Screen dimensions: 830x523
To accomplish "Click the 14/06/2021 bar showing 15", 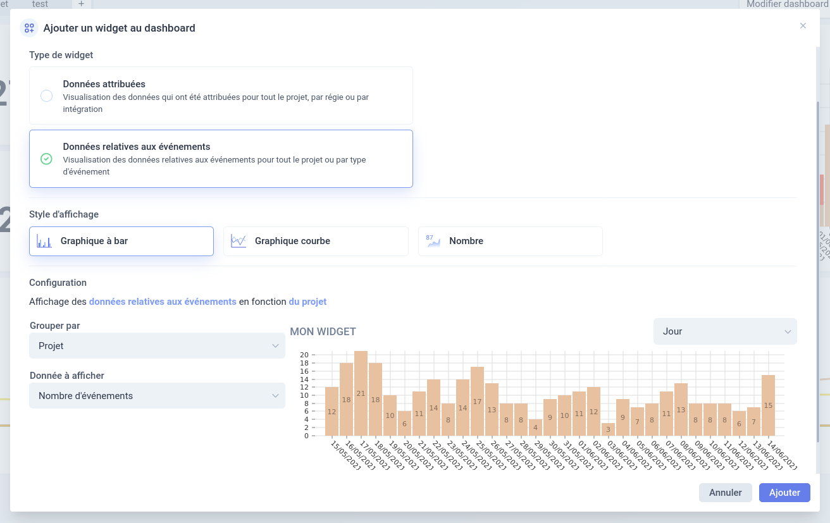I will (x=769, y=405).
